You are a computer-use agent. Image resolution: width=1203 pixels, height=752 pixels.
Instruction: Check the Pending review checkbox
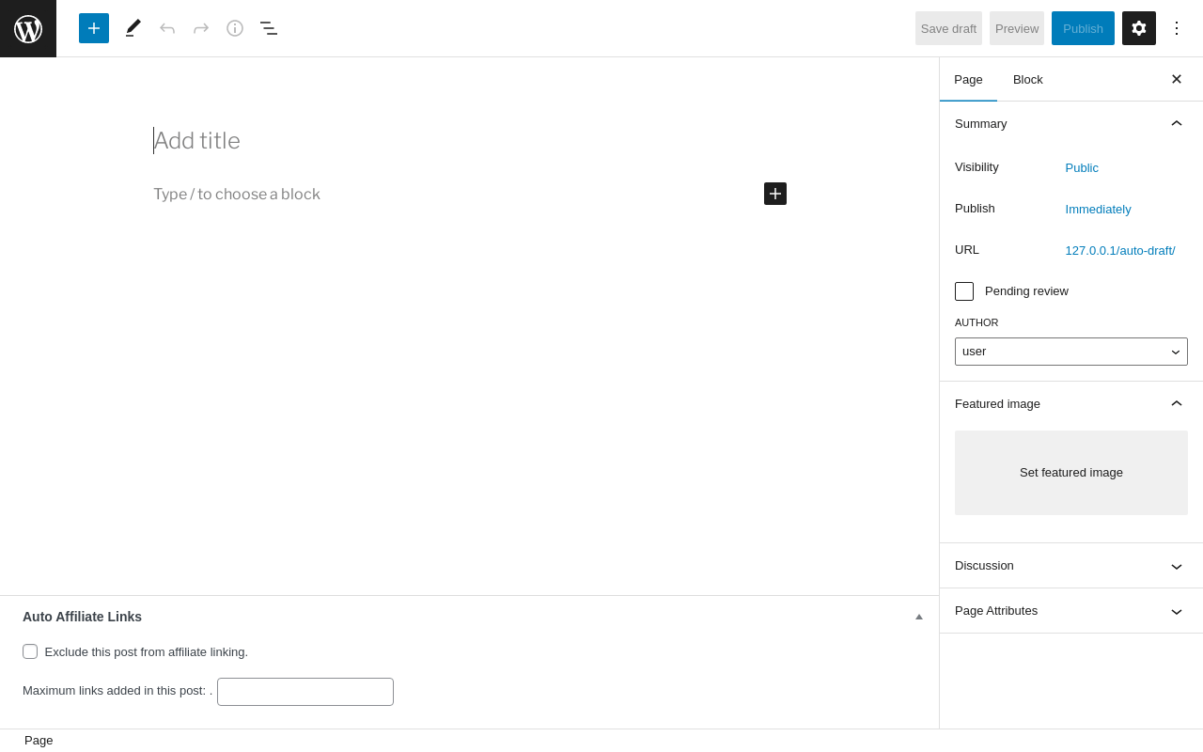point(964,291)
